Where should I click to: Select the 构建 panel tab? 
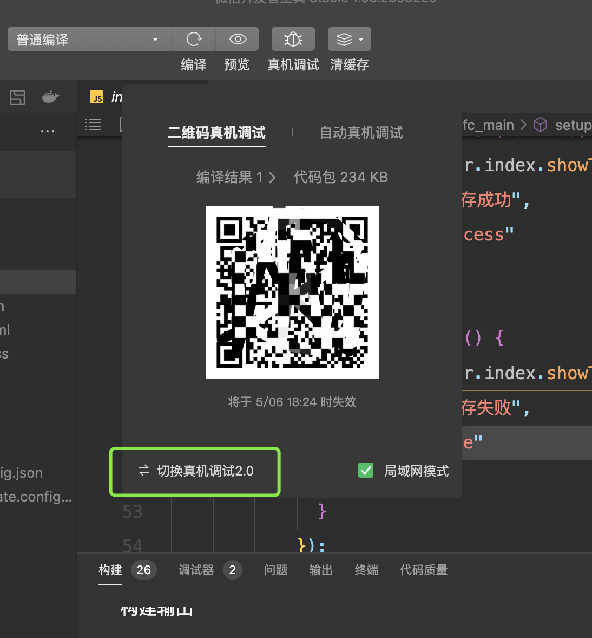[110, 570]
